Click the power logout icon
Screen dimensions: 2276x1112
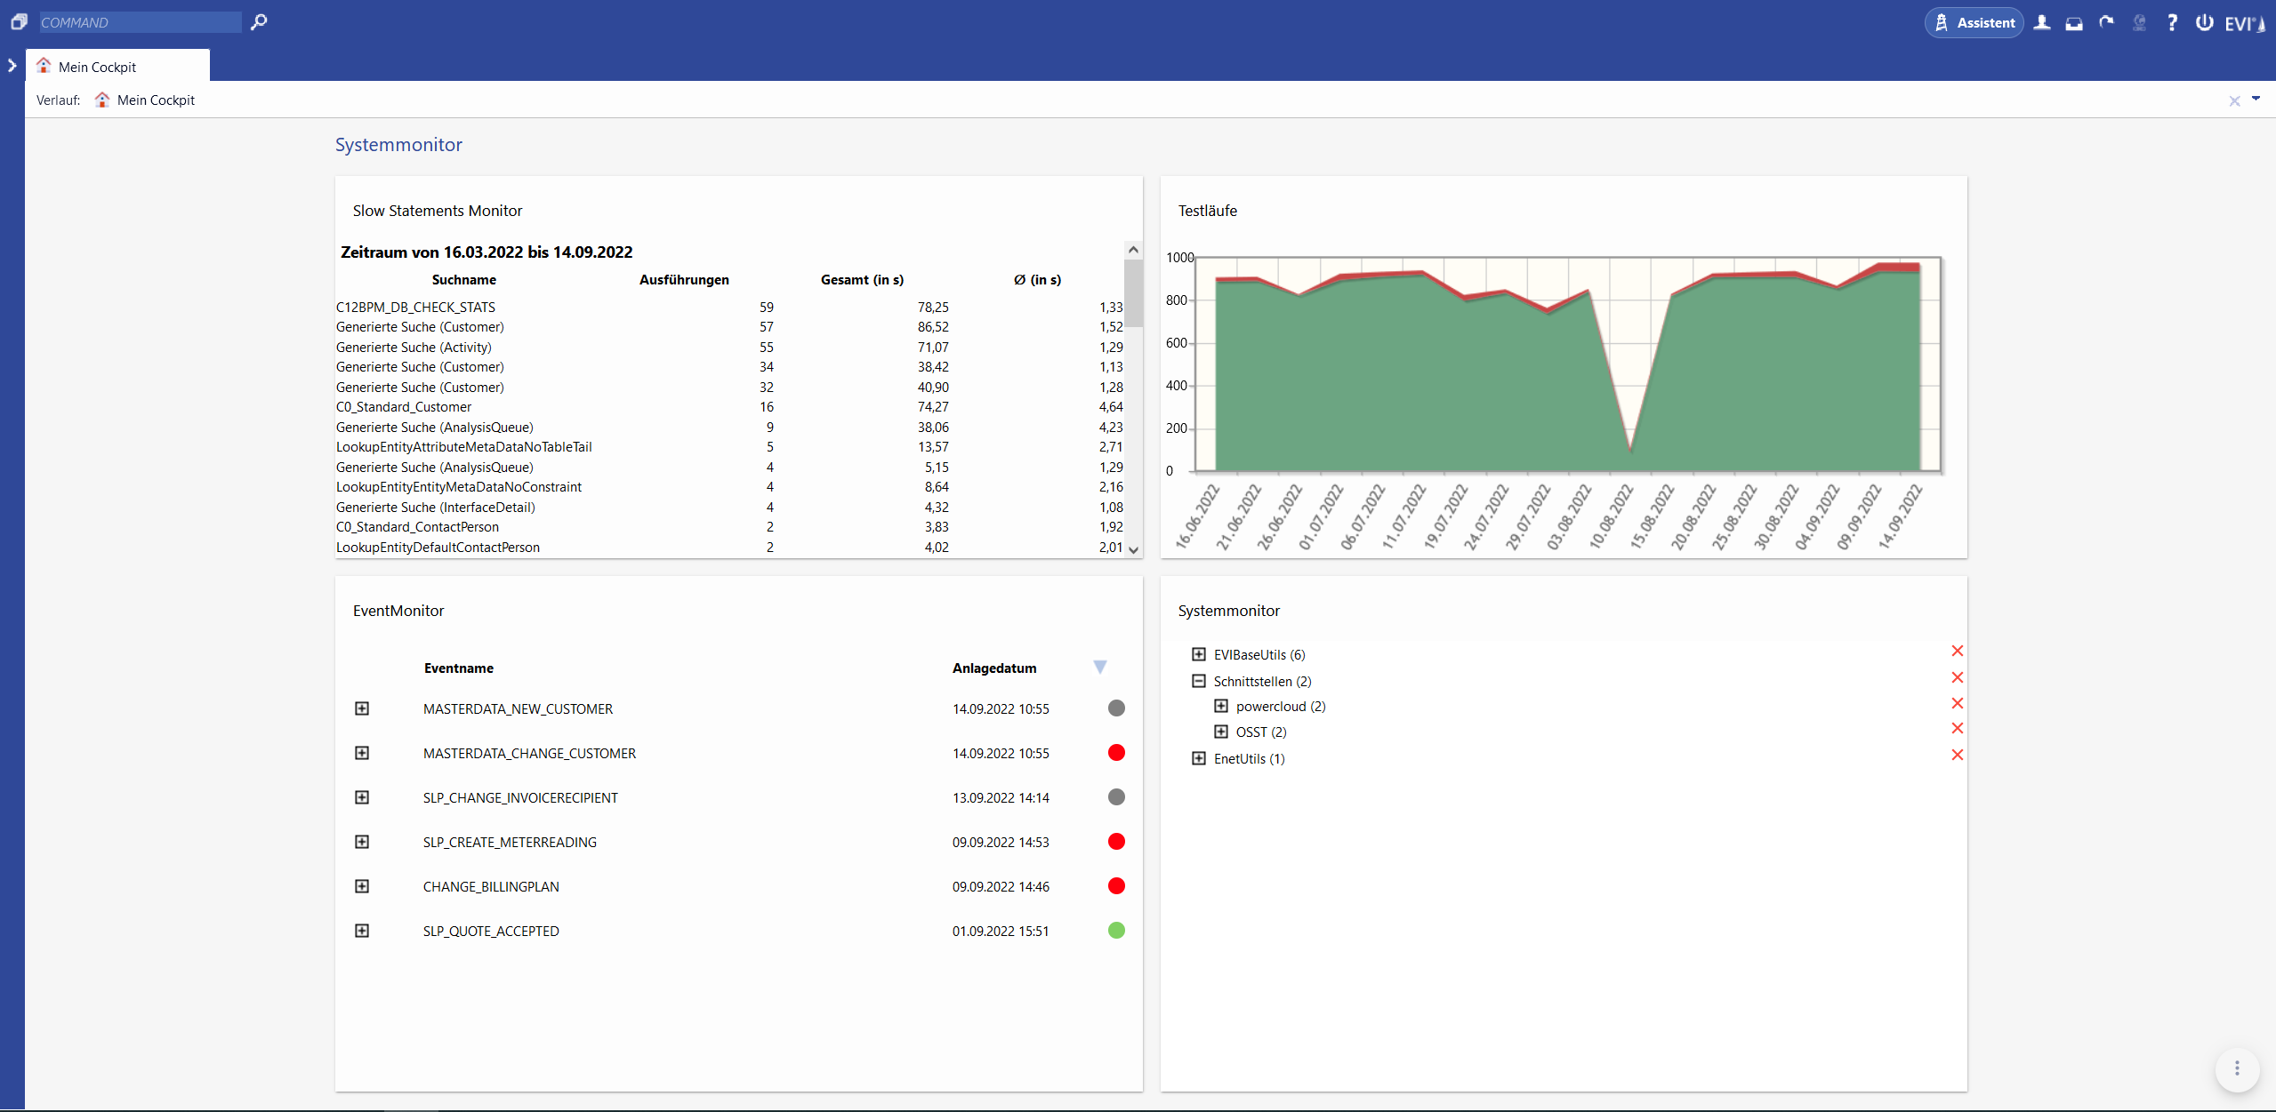pos(2204,23)
